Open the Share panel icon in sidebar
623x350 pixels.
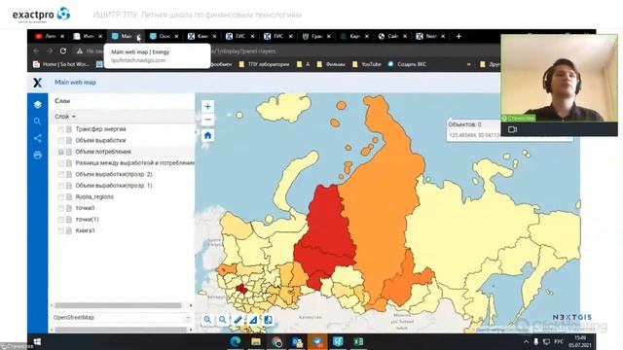(37, 138)
